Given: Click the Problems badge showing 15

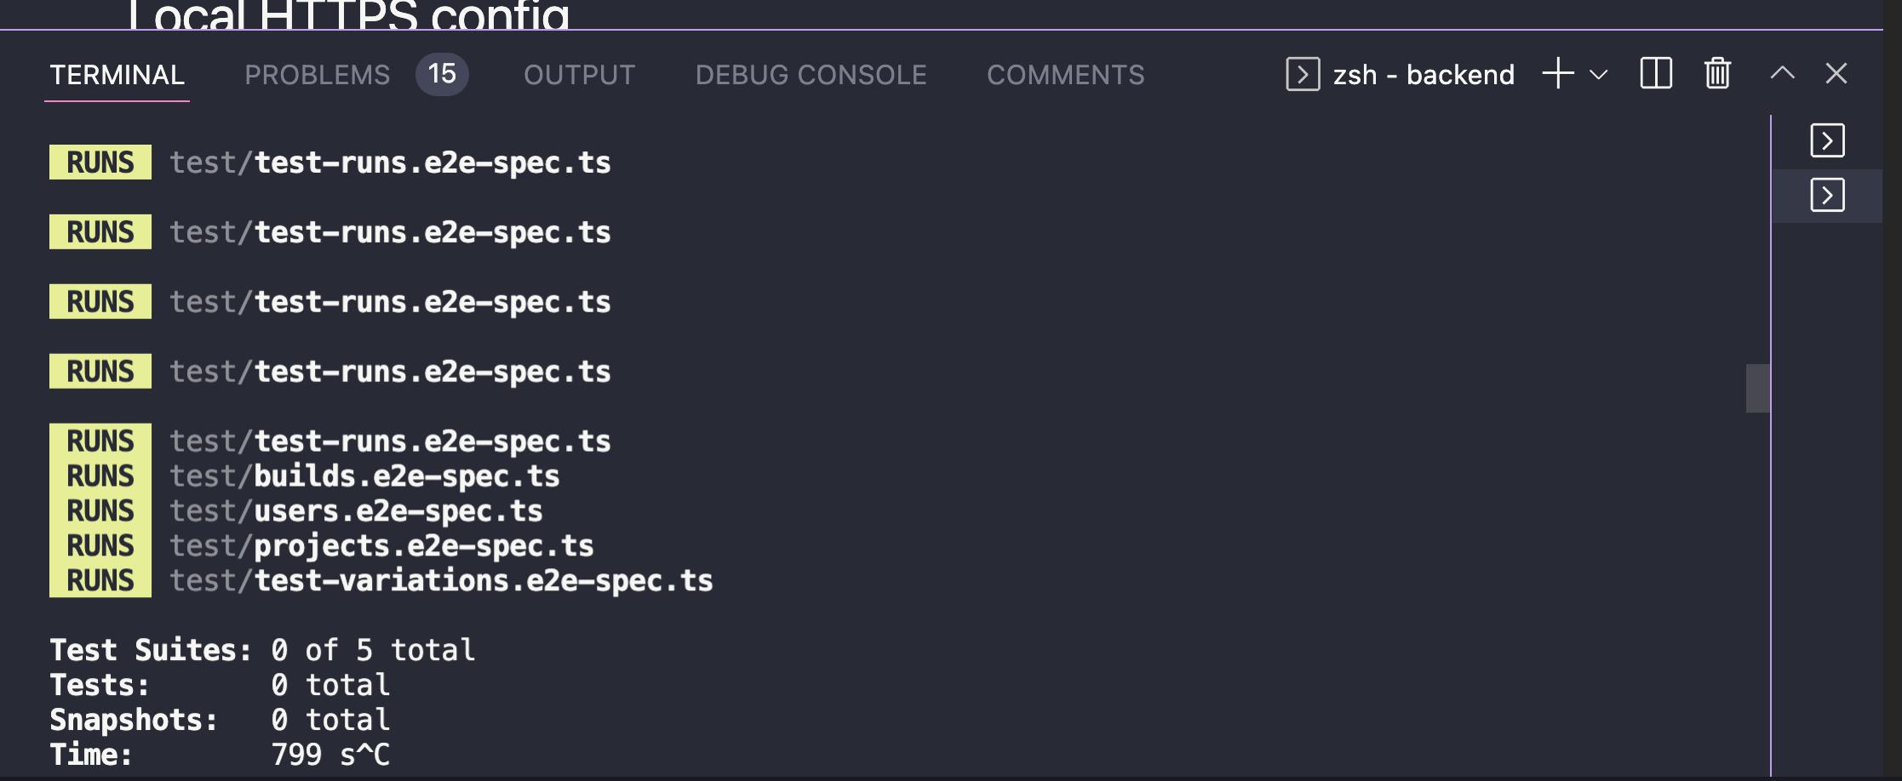Looking at the screenshot, I should tap(442, 74).
